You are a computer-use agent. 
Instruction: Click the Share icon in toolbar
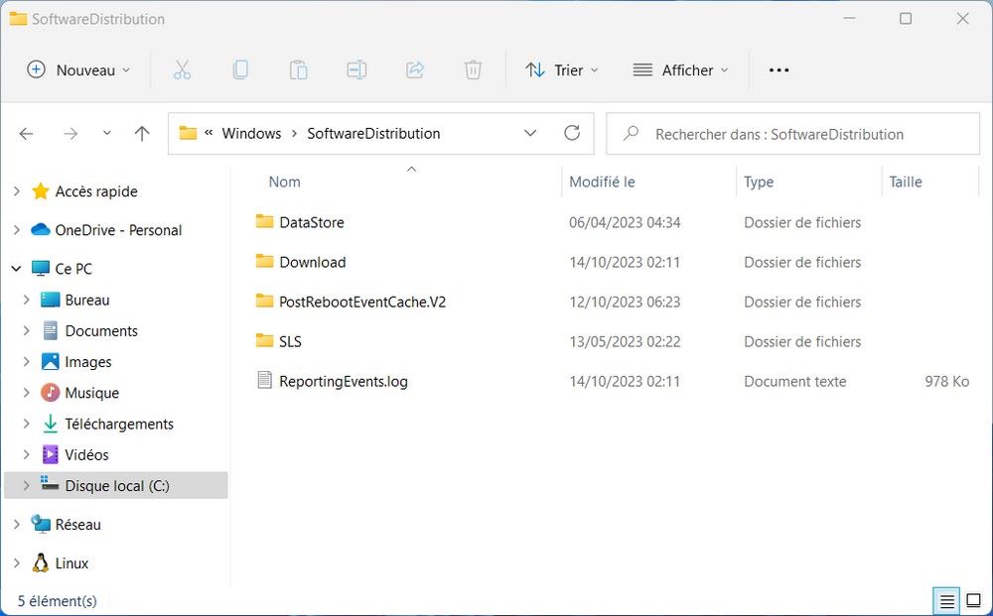click(415, 70)
